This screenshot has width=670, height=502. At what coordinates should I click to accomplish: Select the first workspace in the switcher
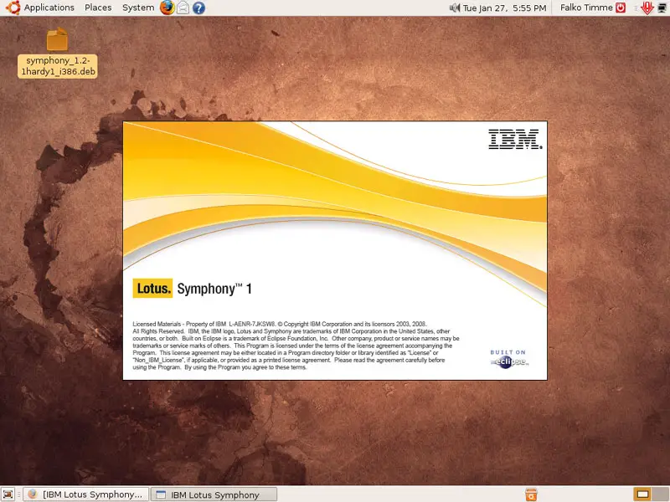tap(642, 494)
